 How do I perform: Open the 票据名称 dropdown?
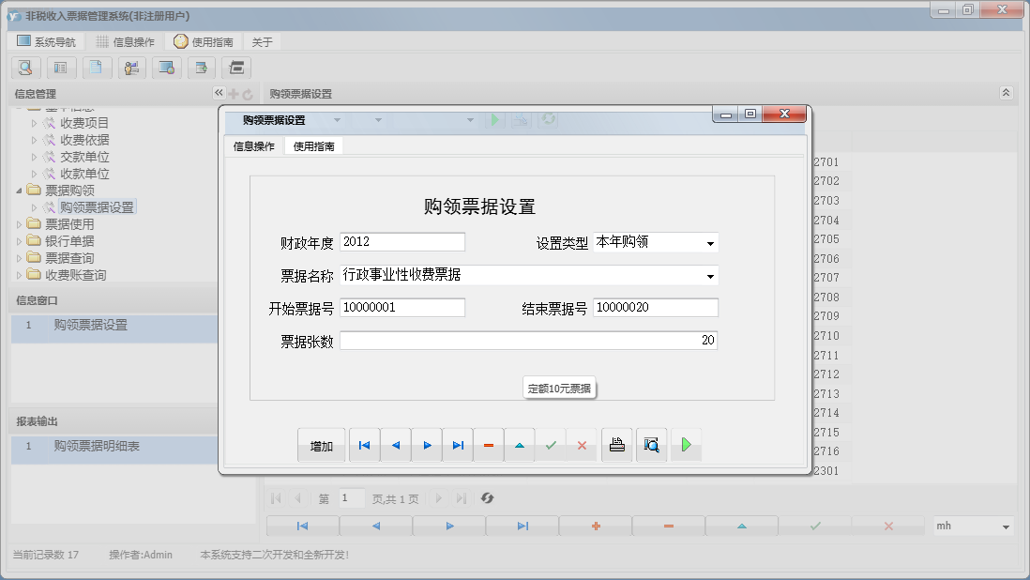pyautogui.click(x=711, y=276)
